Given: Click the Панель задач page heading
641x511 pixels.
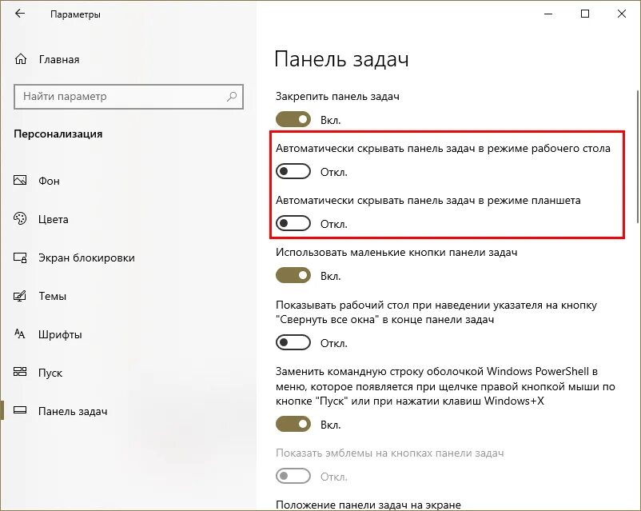Looking at the screenshot, I should pyautogui.click(x=341, y=59).
